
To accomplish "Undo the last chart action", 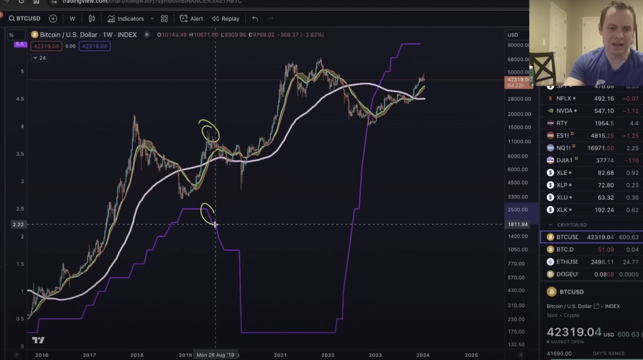I will [255, 18].
